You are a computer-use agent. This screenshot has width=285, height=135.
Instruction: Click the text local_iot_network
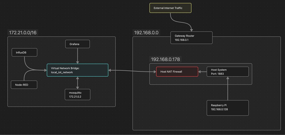click(62, 72)
